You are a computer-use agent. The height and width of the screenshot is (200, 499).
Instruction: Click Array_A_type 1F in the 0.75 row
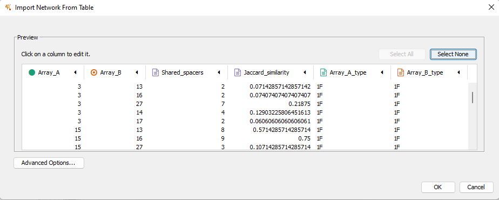(320, 138)
